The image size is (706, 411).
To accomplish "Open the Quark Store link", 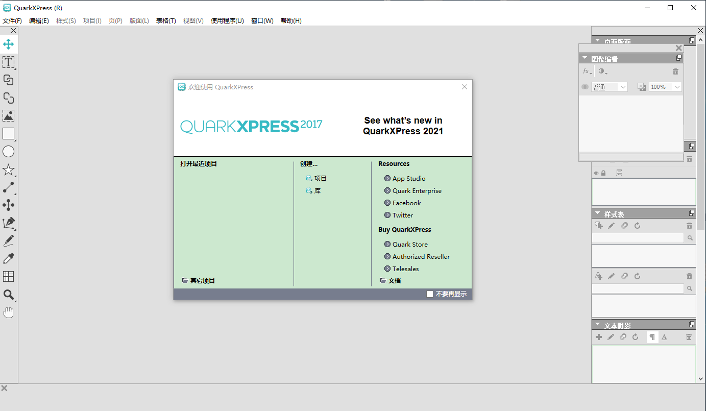I will point(410,245).
